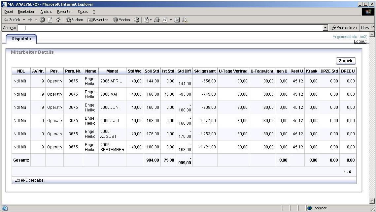Viewport: 376px width, 212px height.
Task: Click the vertical scrollbar down arrow
Action: coord(372,201)
